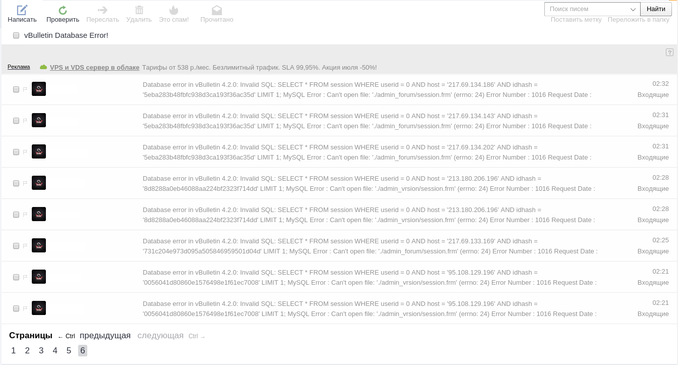Click the help question mark icon in ad bar
This screenshot has height=365, width=678.
669,53
